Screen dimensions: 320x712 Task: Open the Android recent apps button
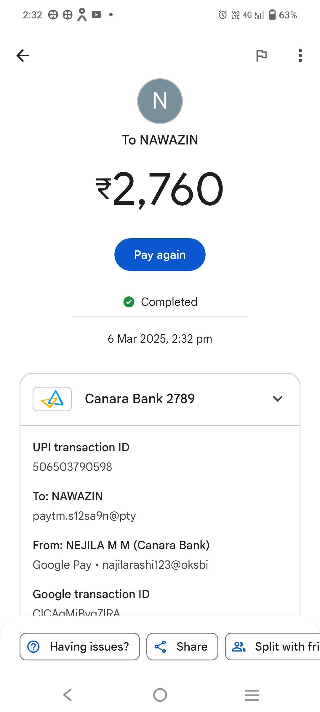(252, 695)
